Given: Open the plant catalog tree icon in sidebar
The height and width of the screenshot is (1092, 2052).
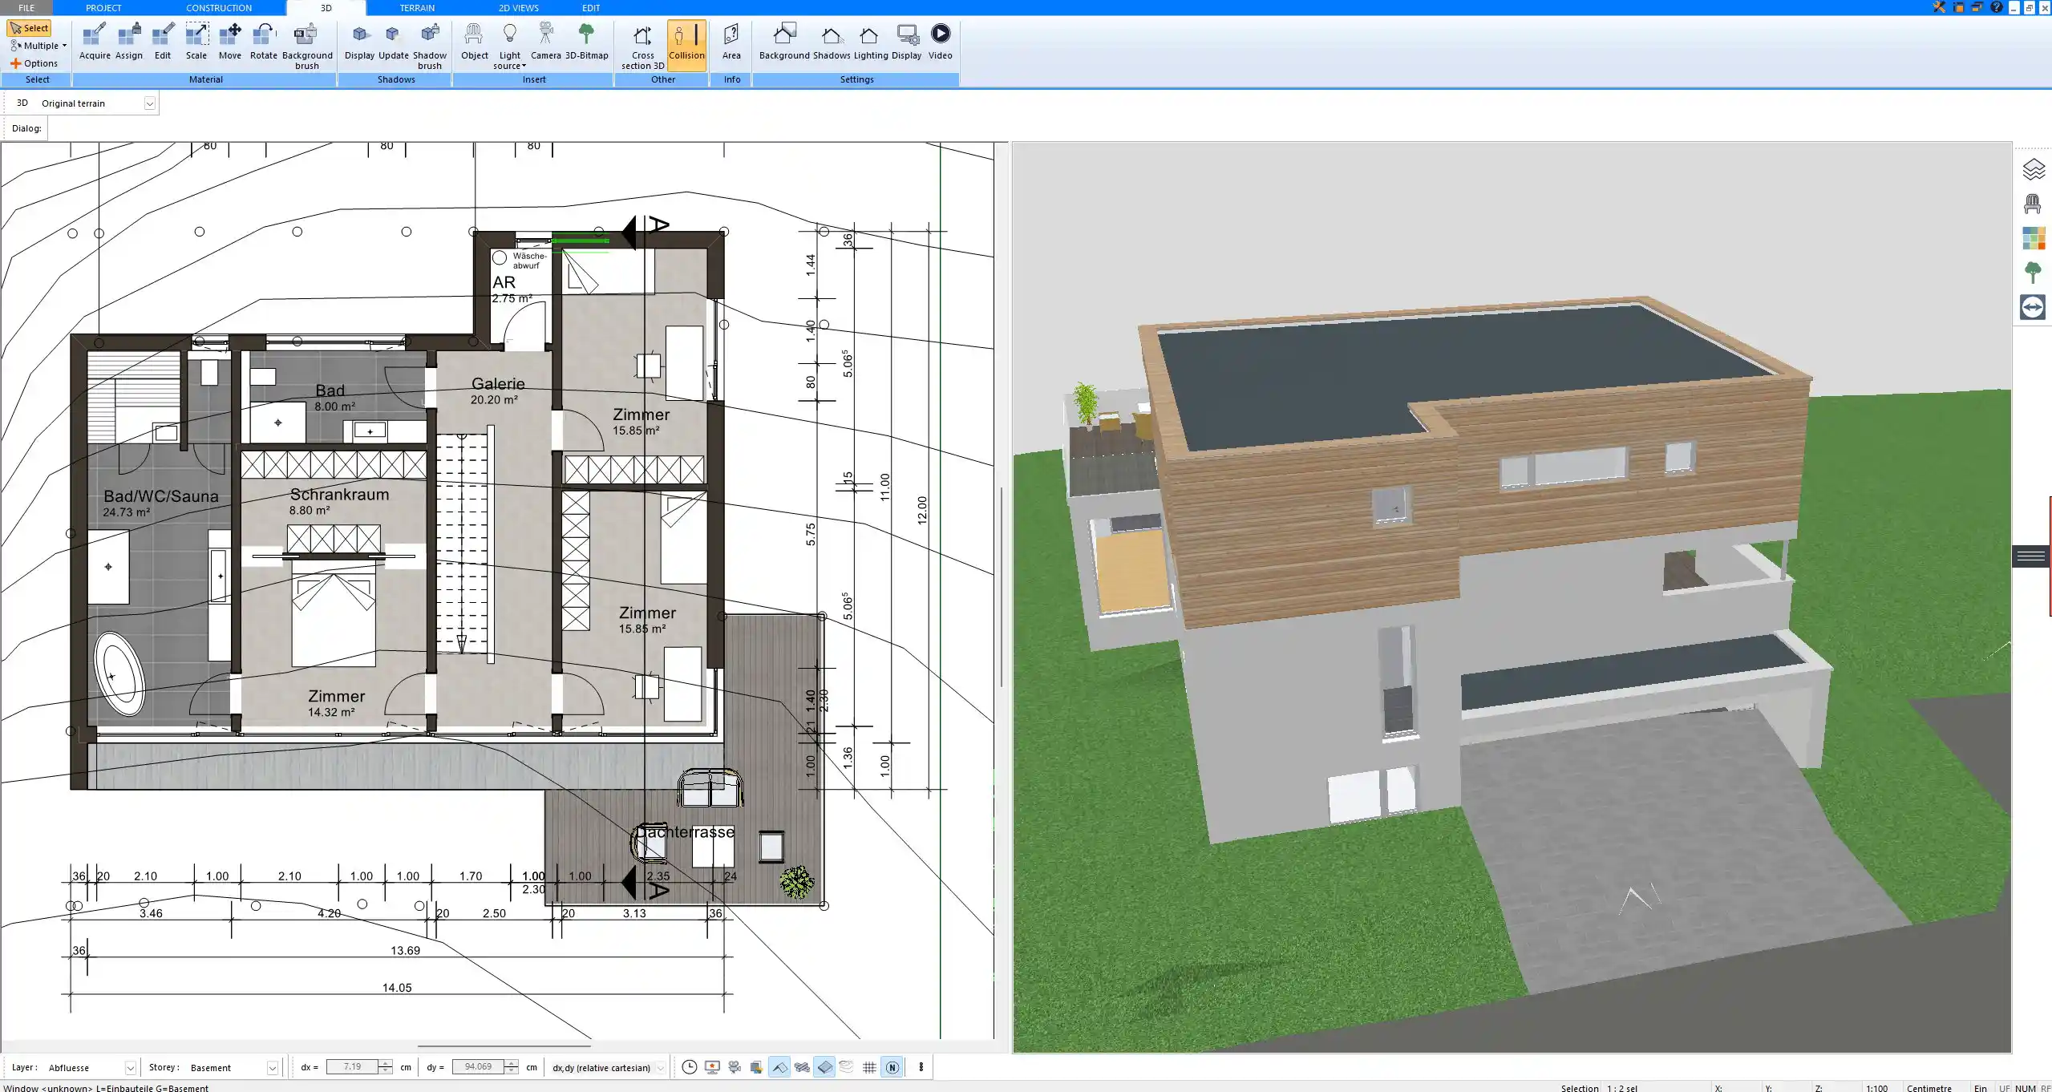Looking at the screenshot, I should [2033, 273].
